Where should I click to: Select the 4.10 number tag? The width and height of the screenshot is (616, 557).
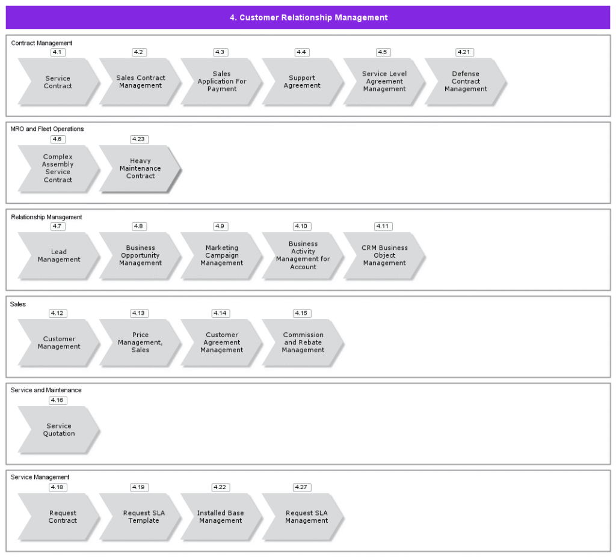(x=301, y=227)
